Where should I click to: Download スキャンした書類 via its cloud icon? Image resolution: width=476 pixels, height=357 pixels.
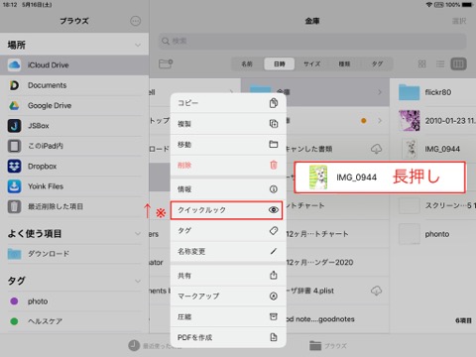pos(376,149)
